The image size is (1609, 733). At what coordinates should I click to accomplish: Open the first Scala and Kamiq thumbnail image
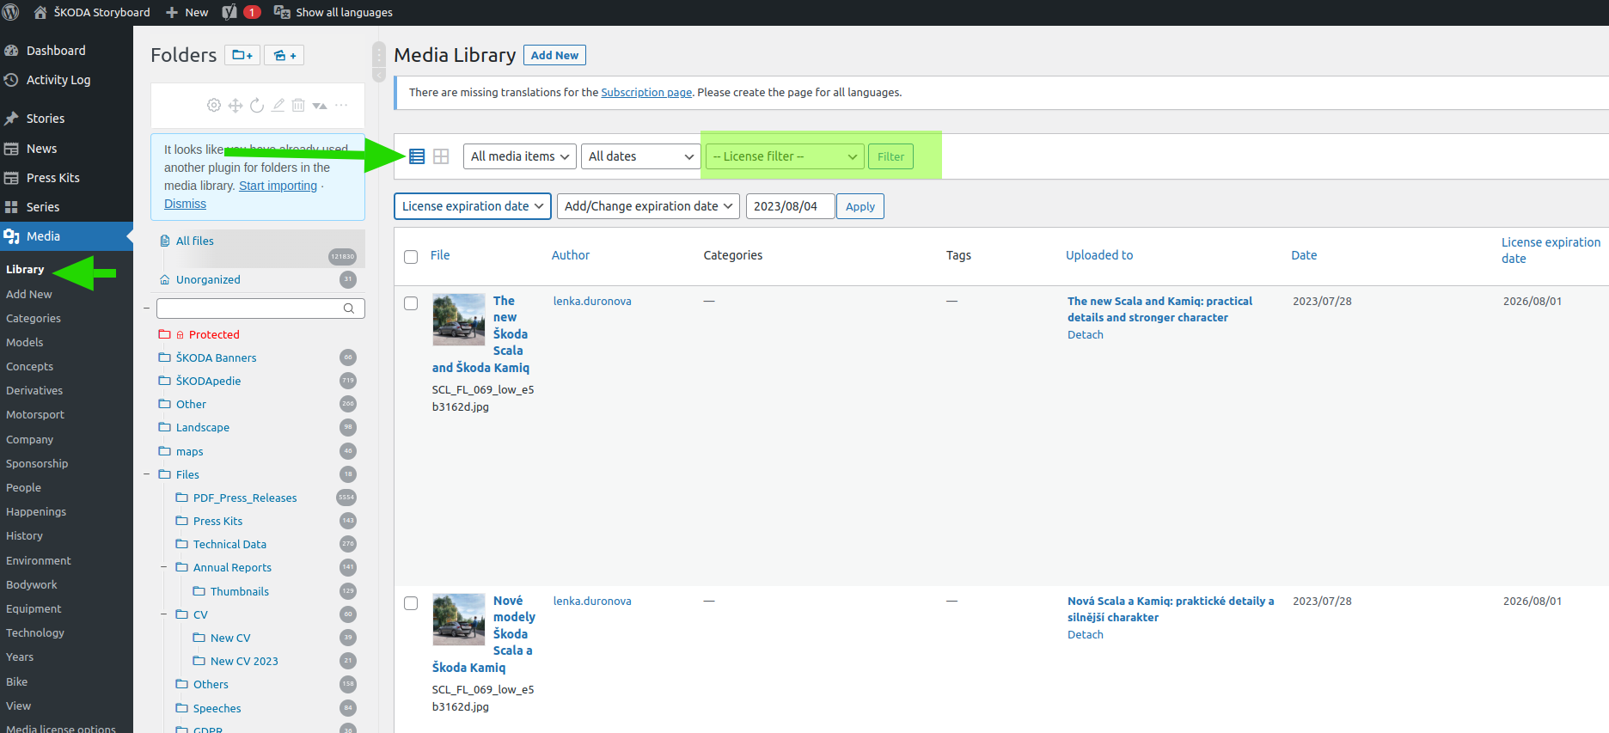pos(458,320)
